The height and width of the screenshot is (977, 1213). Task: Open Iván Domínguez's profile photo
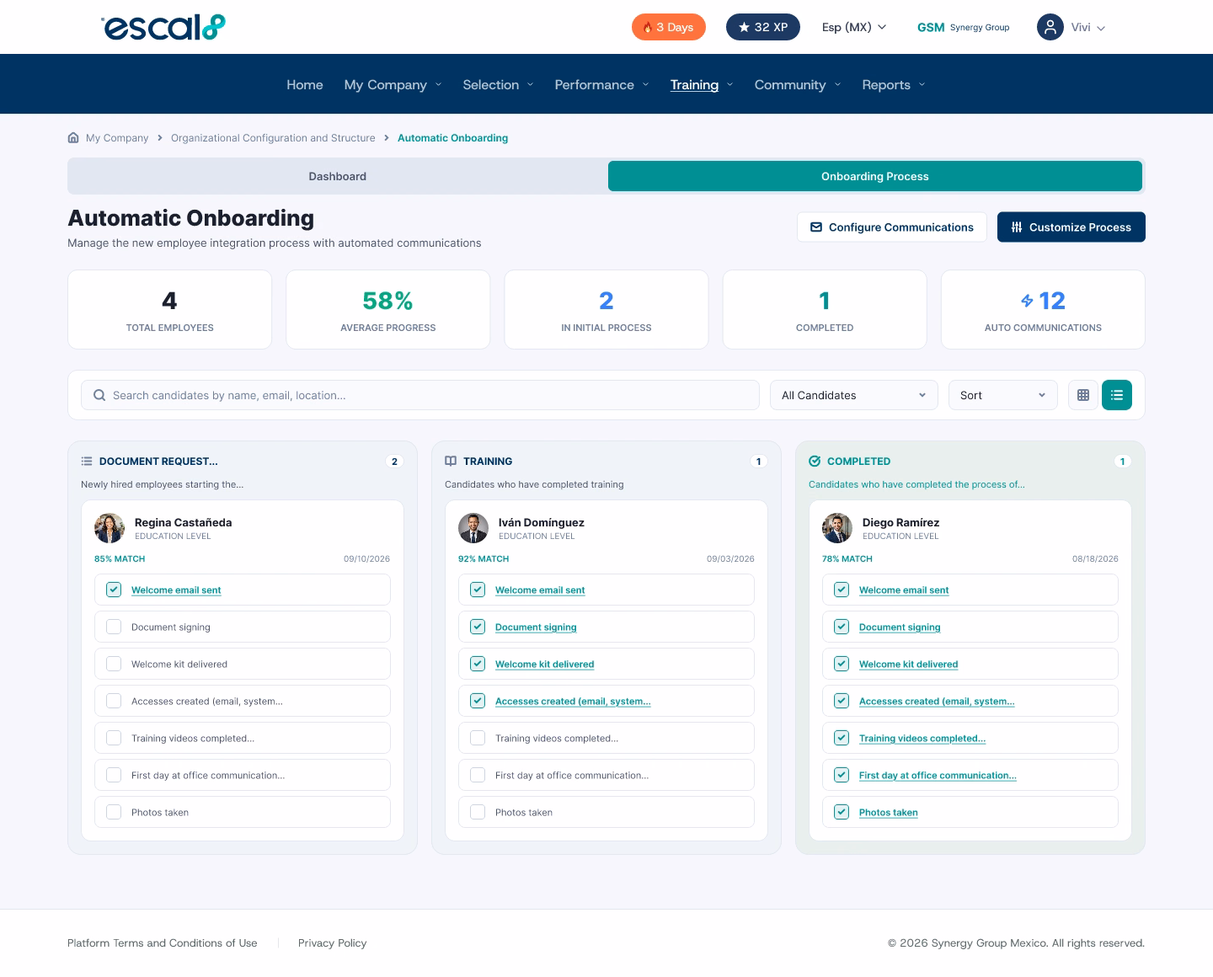(x=473, y=528)
